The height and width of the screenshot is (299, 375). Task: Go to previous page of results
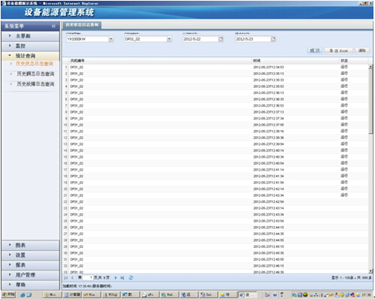click(x=72, y=278)
